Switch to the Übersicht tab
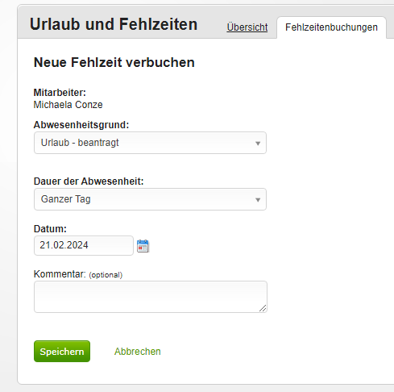 tap(247, 27)
